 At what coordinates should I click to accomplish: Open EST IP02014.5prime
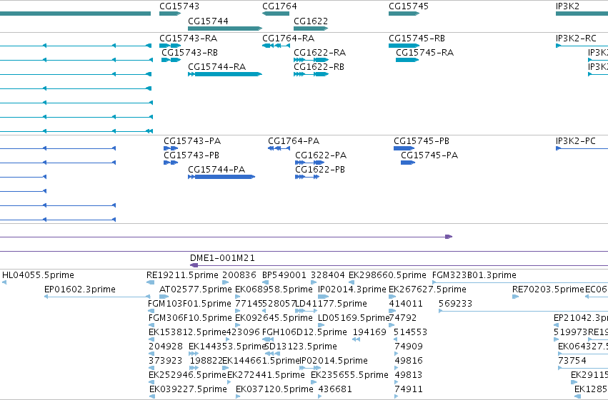[x=334, y=361]
